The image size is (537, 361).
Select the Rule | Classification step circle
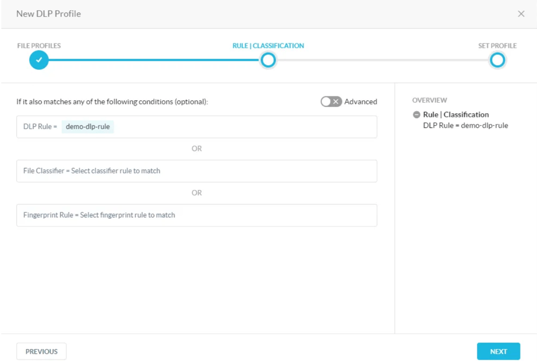coord(268,60)
